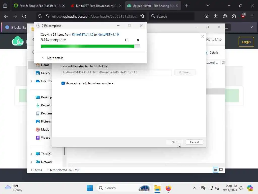Open the Videos quick access folder
This screenshot has width=258, height=194.
(x=43, y=138)
